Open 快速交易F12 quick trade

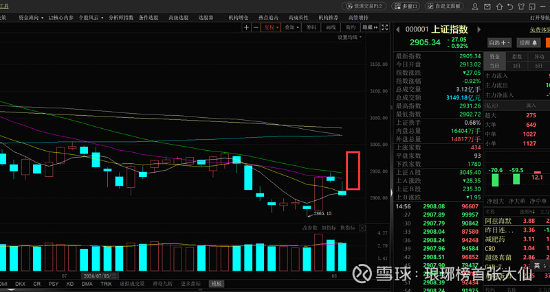click(364, 6)
